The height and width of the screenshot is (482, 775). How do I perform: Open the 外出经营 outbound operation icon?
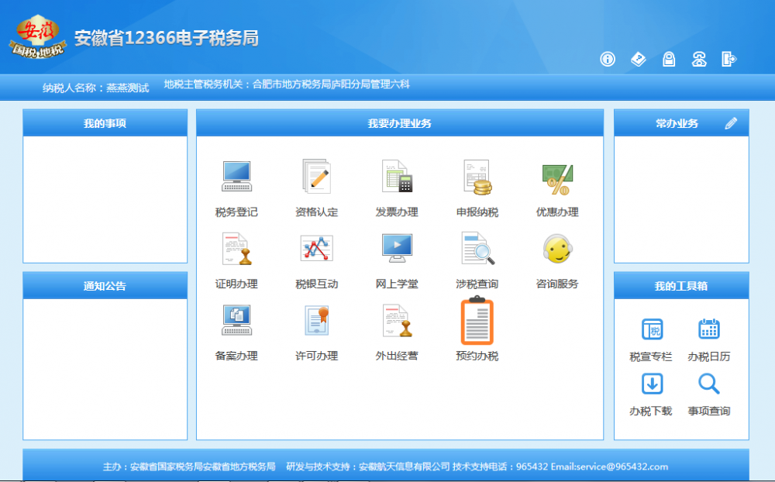(x=396, y=327)
